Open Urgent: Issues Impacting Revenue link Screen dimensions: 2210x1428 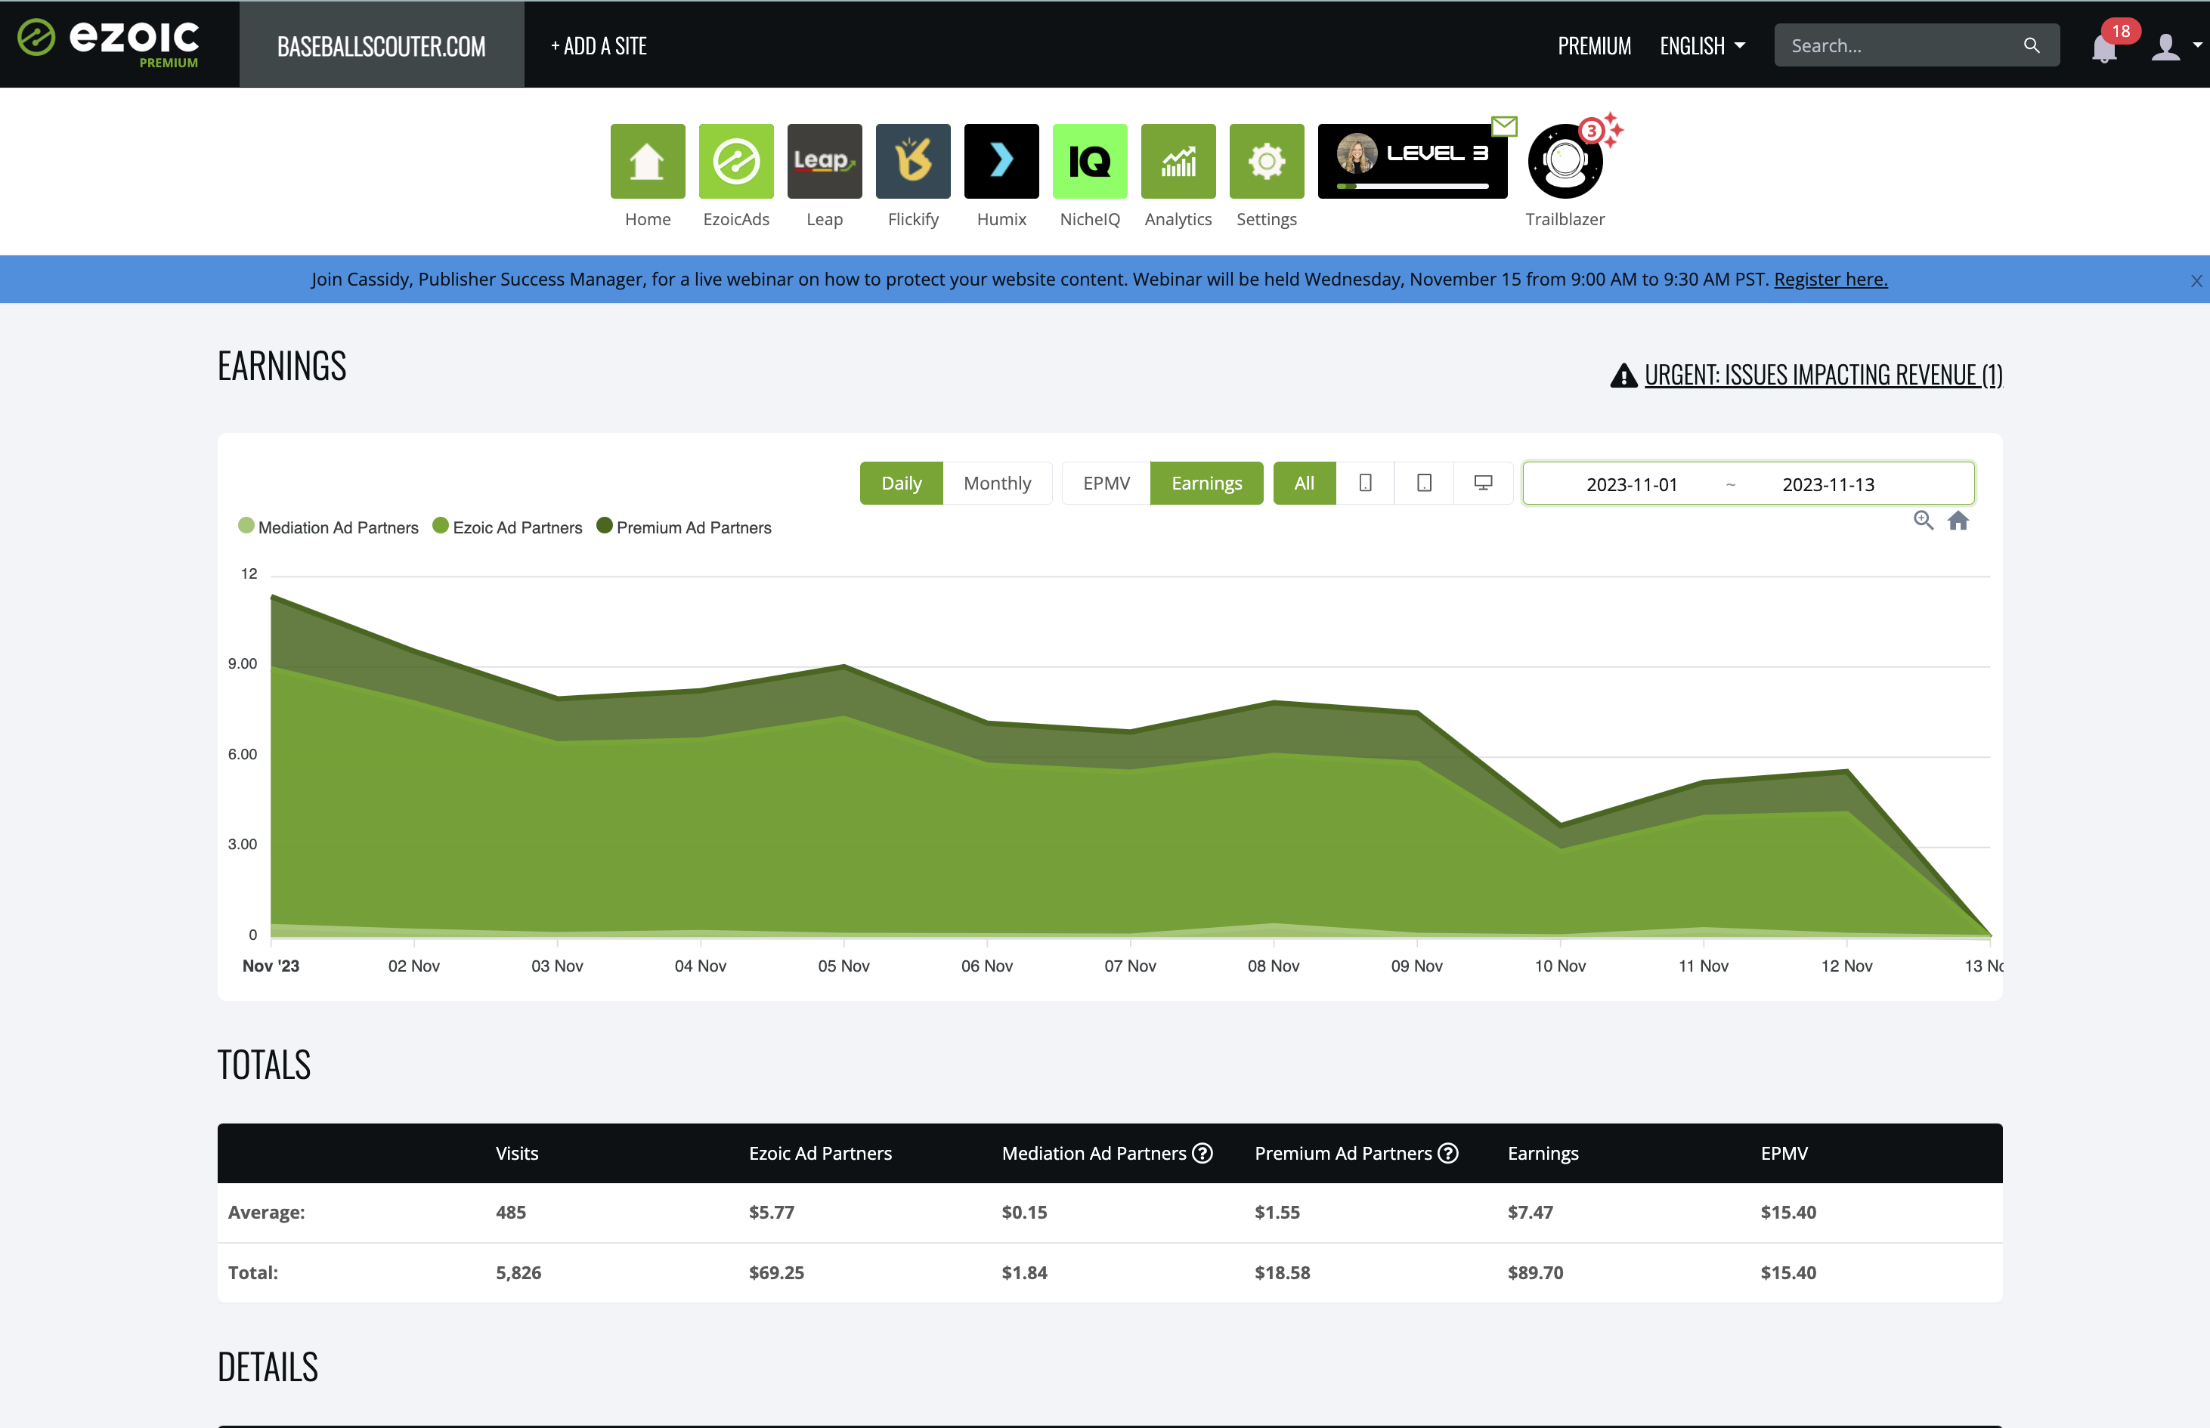coord(1823,375)
